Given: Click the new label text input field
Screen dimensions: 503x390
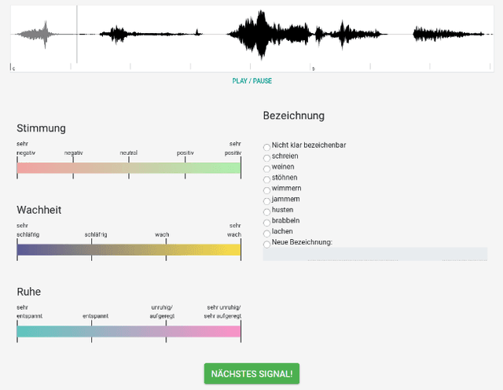Looking at the screenshot, I should click(375, 254).
